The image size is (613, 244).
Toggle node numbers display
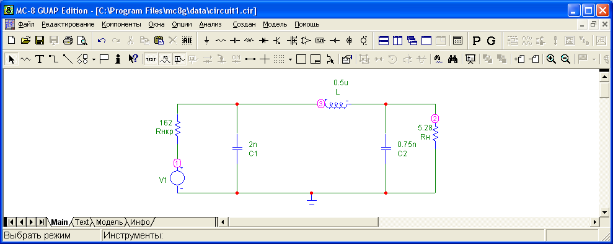coord(179,59)
